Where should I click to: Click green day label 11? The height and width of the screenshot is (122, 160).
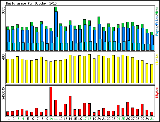coord(56,119)
